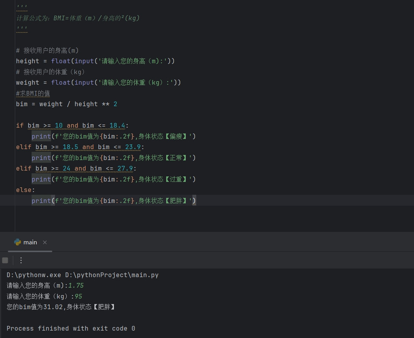
Task: Click the comment '#求BMI的值'
Action: (33, 93)
